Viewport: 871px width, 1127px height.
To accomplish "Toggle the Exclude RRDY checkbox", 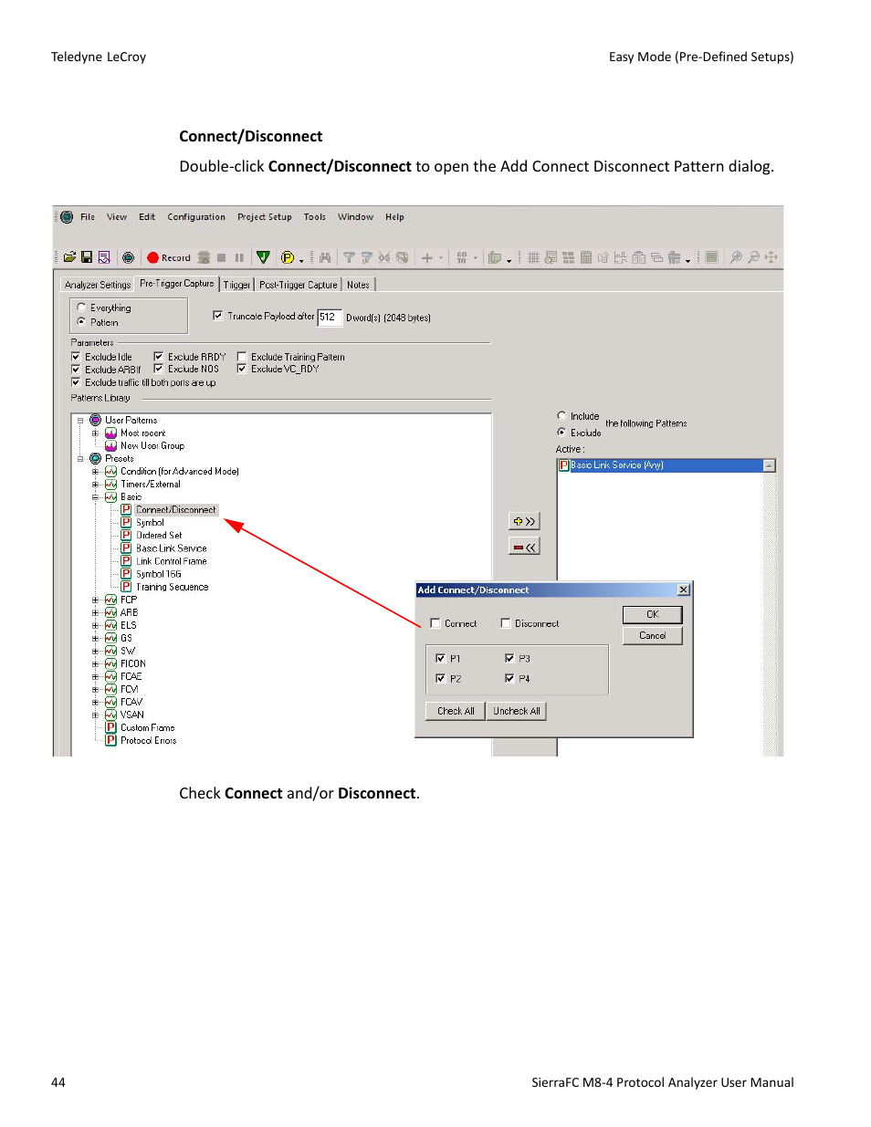I will coord(158,357).
